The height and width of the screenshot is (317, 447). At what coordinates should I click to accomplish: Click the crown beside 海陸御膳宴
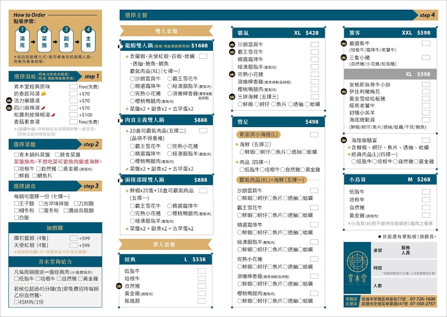pyautogui.click(x=344, y=140)
